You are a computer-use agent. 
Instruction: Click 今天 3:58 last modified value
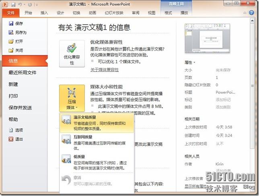(224, 127)
